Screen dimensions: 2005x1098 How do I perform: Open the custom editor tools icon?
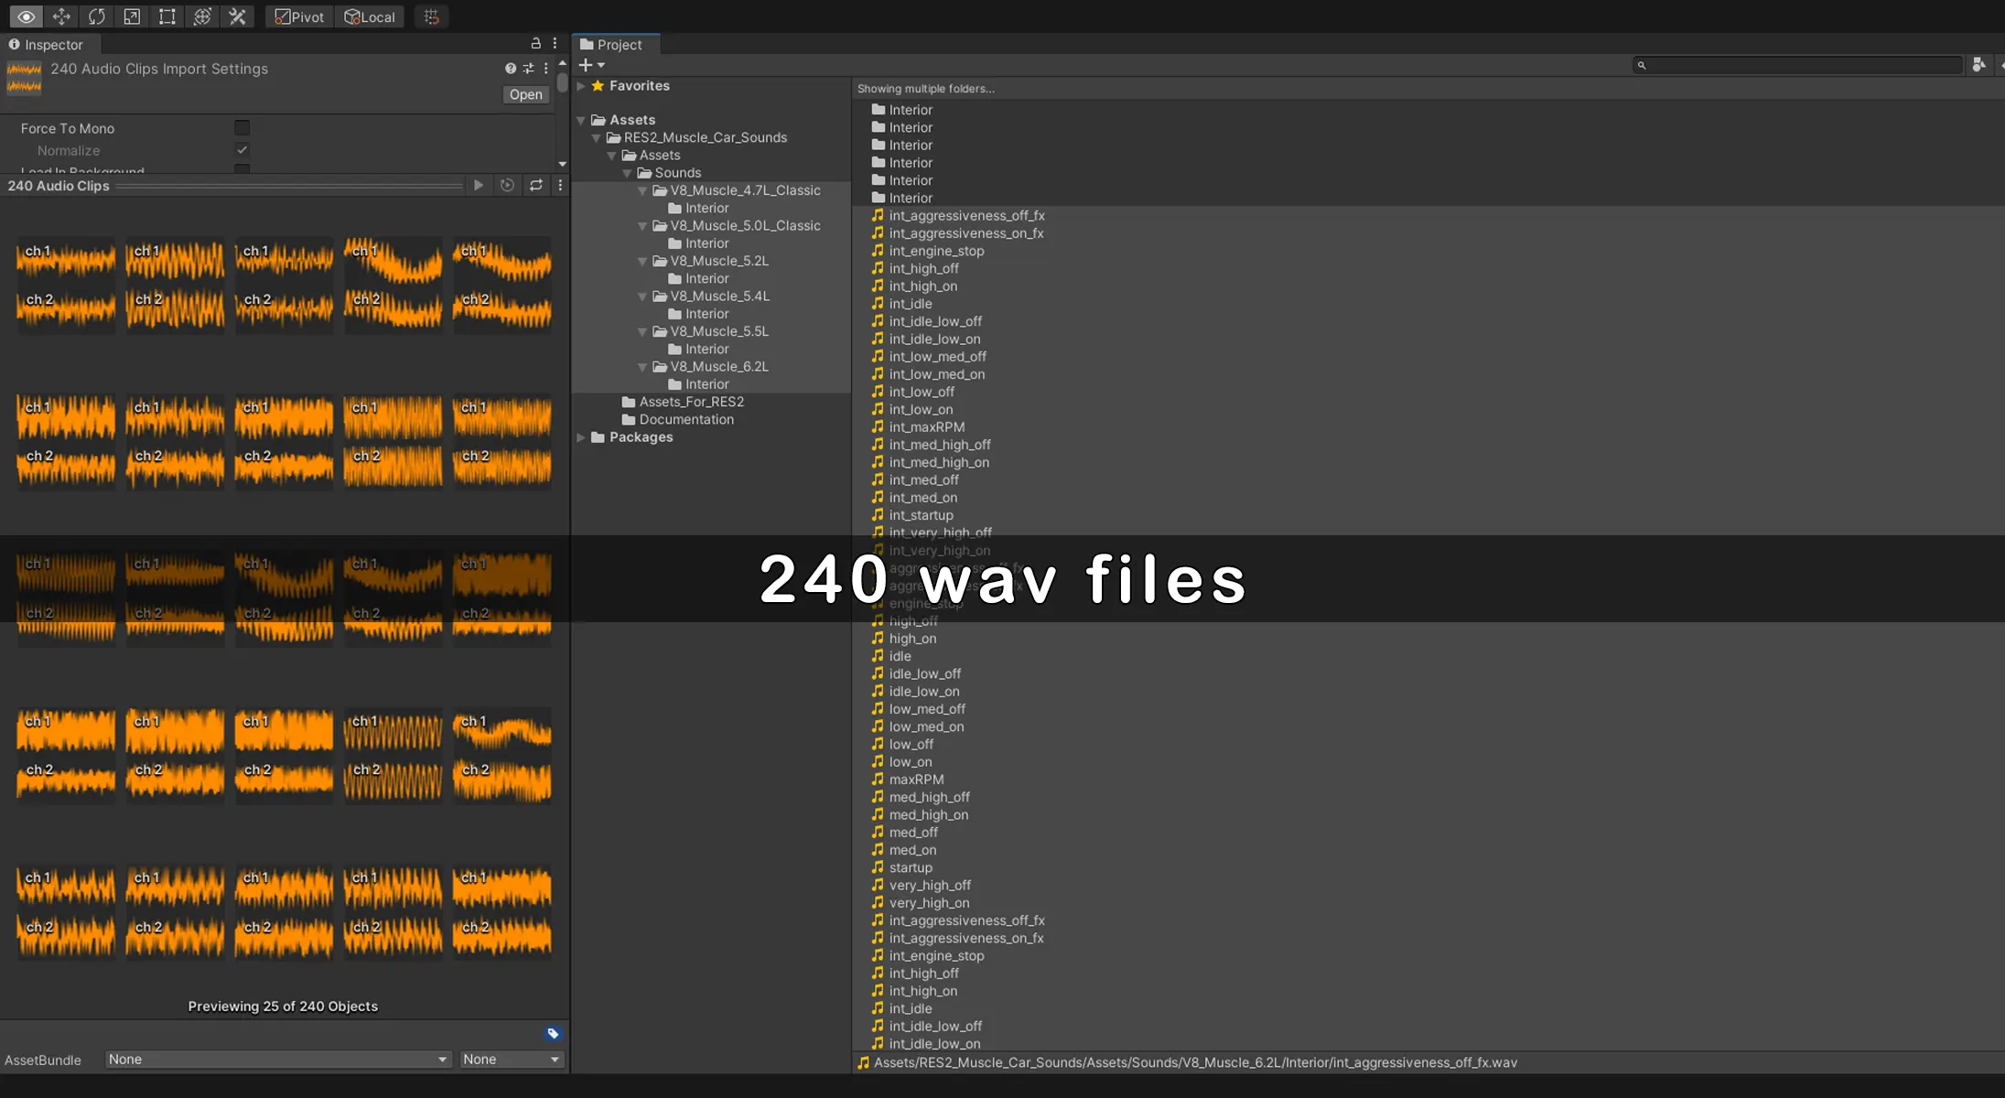tap(237, 16)
